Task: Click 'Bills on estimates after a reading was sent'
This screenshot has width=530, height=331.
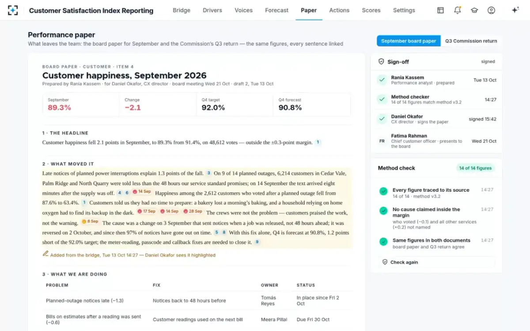Action: [93, 317]
